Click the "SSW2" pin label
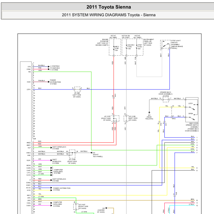214x214 pixels. (29, 183)
